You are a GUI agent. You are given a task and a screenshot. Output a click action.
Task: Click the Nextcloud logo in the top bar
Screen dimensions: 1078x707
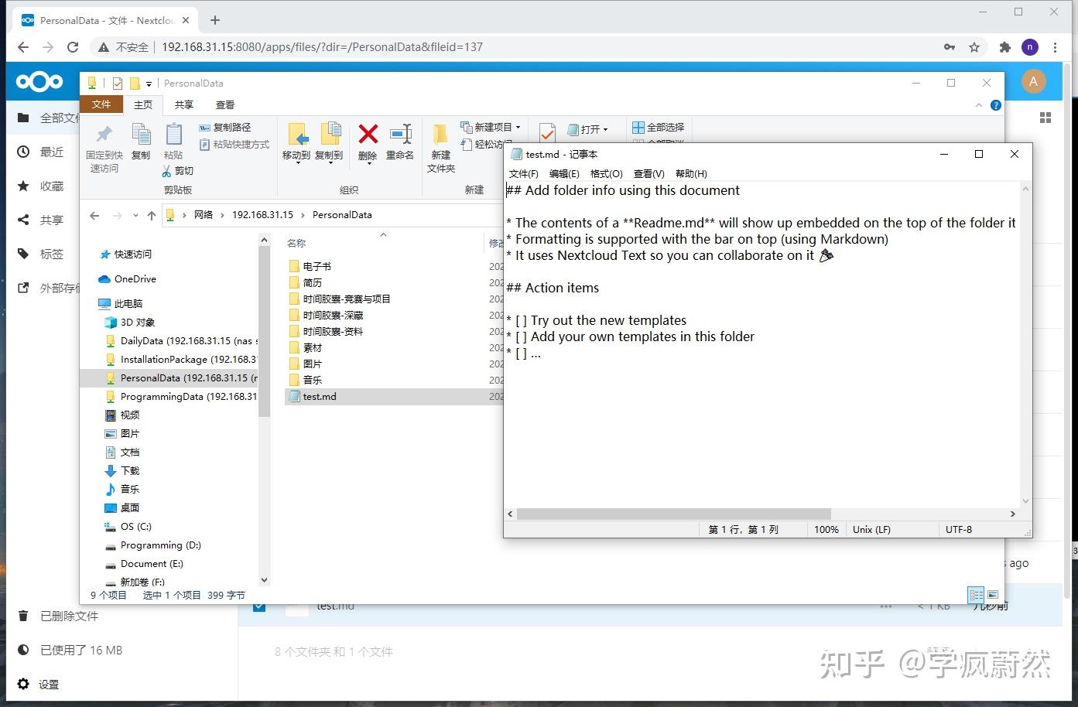40,81
